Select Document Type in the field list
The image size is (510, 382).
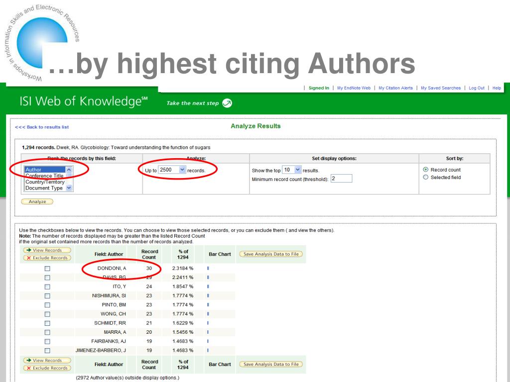[45, 188]
